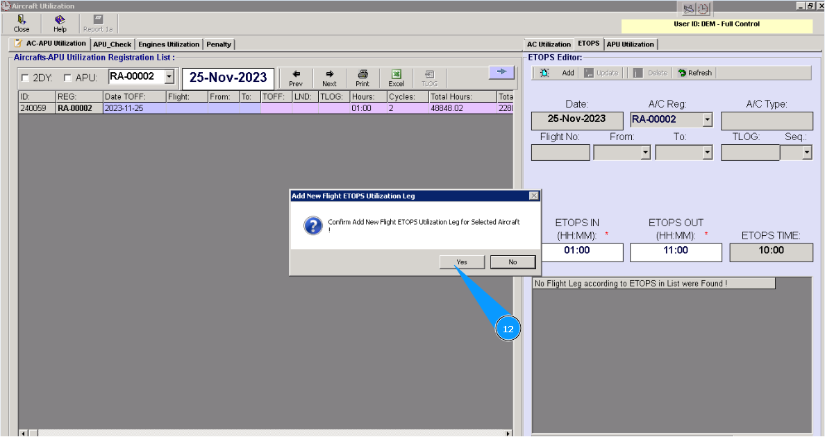Export list via Excel icon
The height and width of the screenshot is (437, 825).
[397, 78]
